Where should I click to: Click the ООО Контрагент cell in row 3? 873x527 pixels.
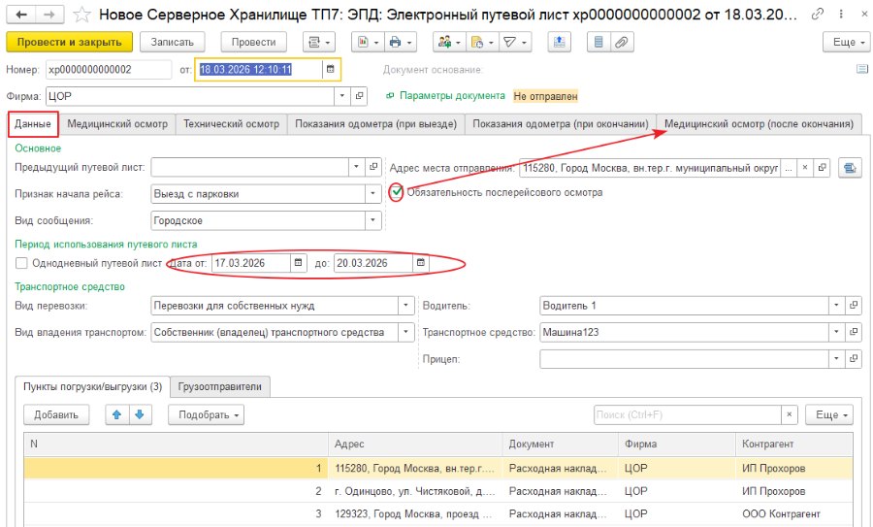tap(793, 513)
